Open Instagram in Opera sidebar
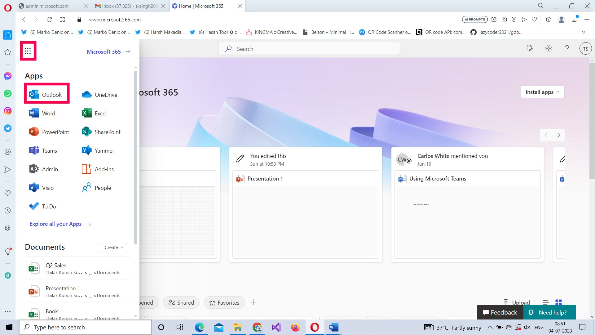 tap(8, 111)
